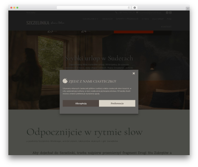Go to OFERTY I PROMOCJE

(x=127, y=19)
